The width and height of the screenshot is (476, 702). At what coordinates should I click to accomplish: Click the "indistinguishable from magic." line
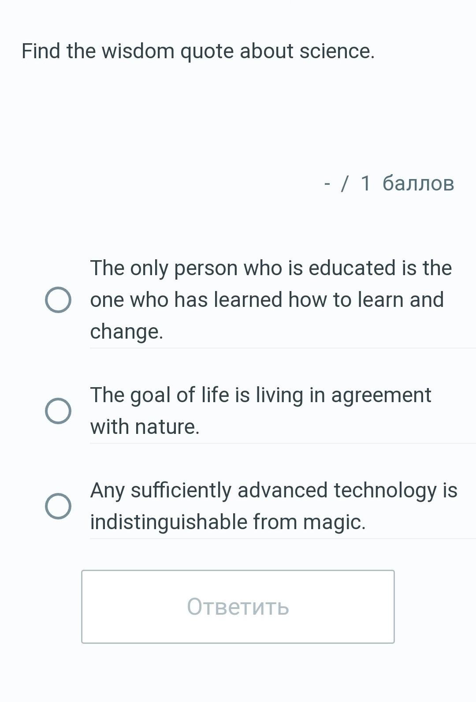click(228, 522)
